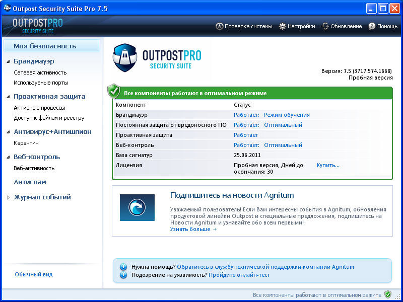Expand the Журнал событий section arrow
Screen dimensions: 403x302
(8, 197)
